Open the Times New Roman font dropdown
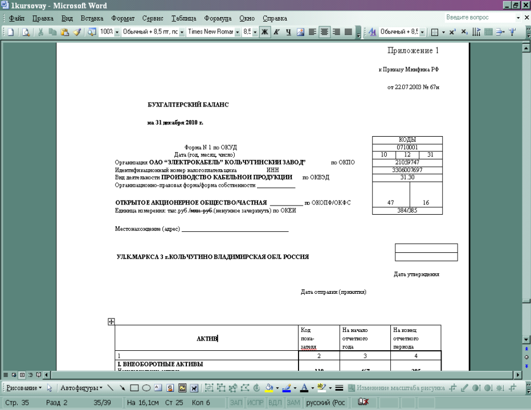Screen dimensions: 531x410 [x=238, y=32]
